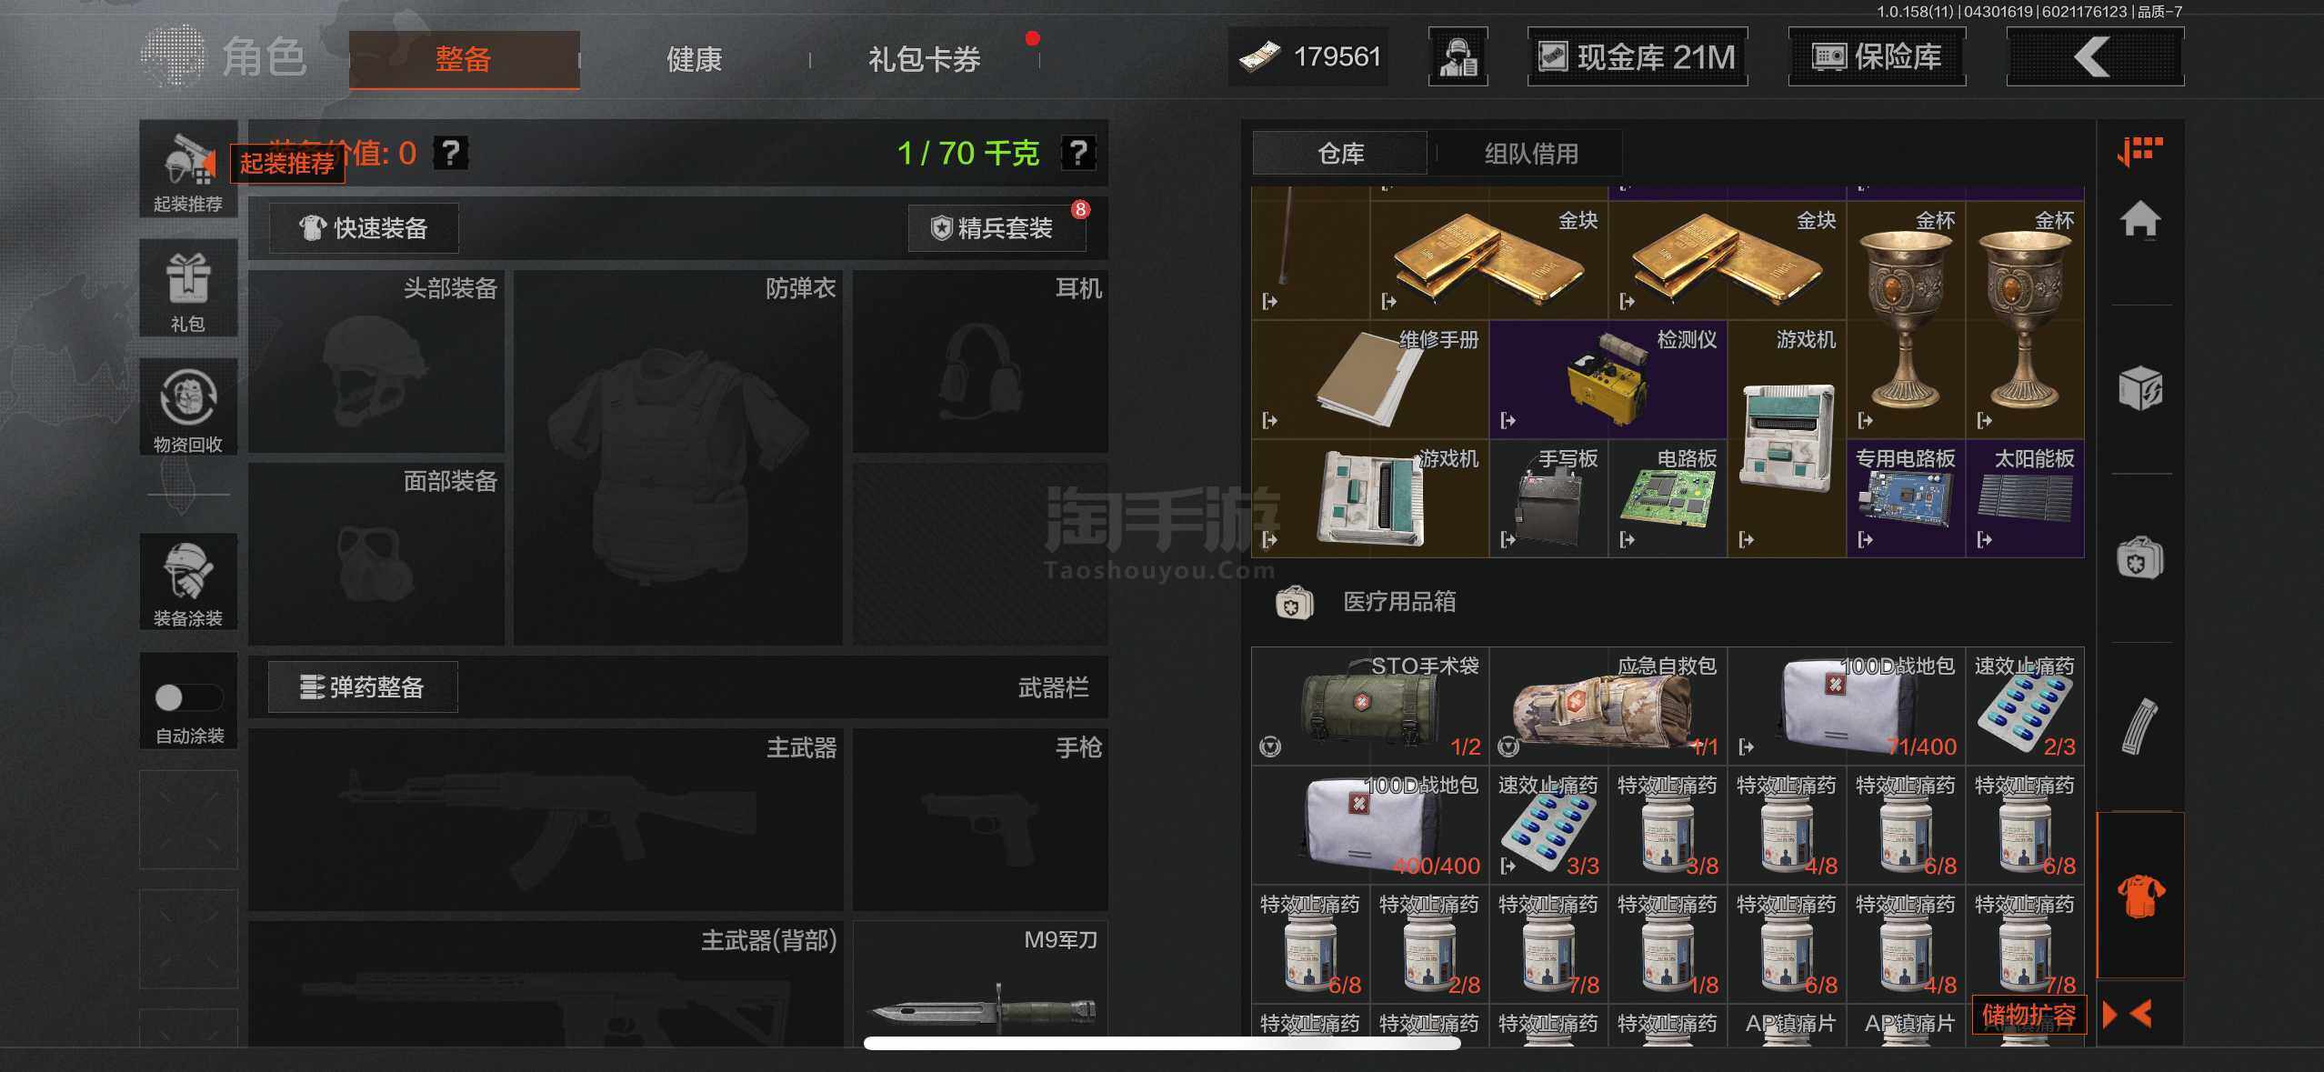
Task: Select the 专用电路板 item
Action: click(x=1907, y=498)
